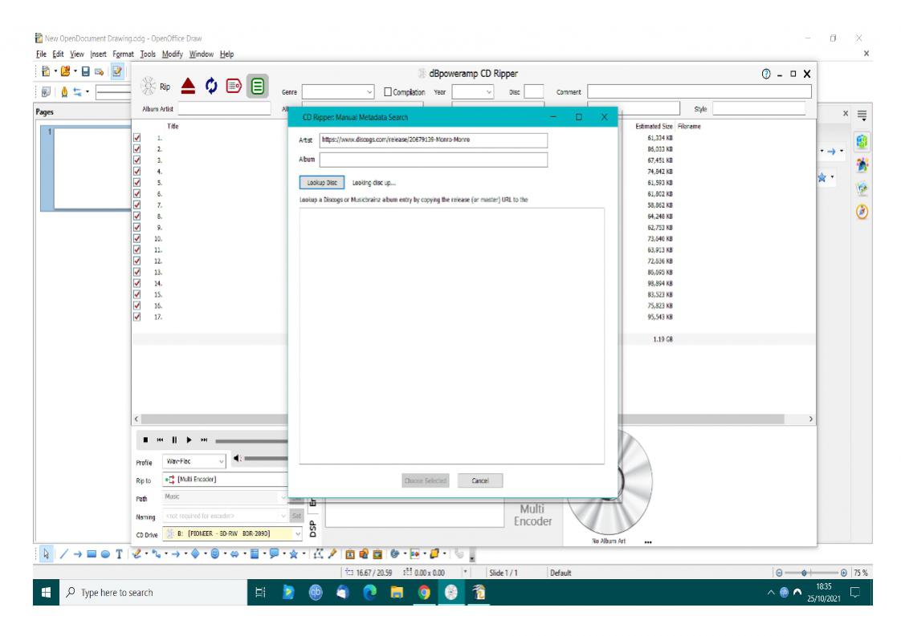Screen dimensions: 901x636
Task: Open the red metadata tag icon
Action: coord(234,85)
